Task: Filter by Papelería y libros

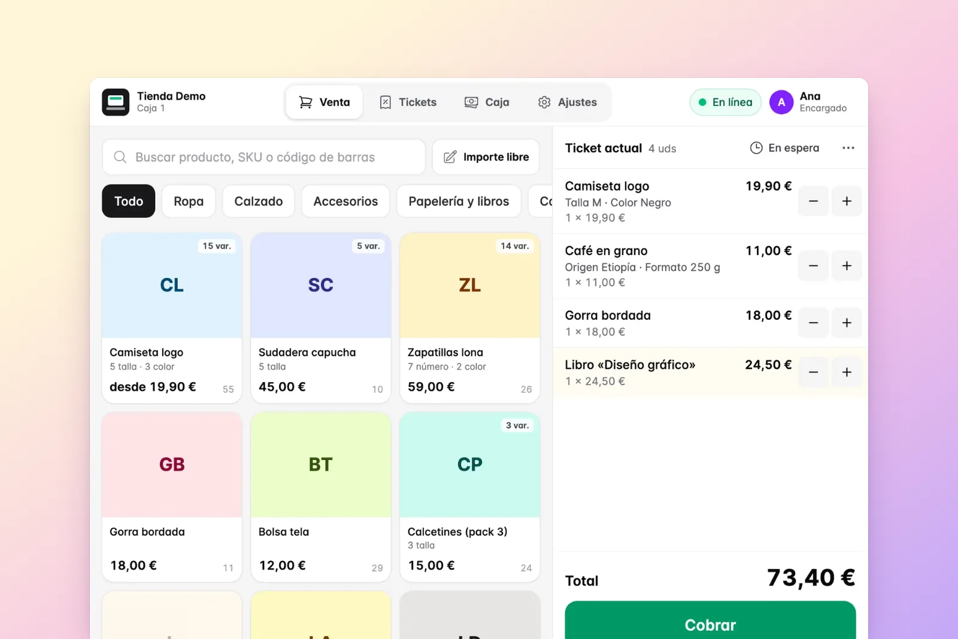Action: (459, 201)
